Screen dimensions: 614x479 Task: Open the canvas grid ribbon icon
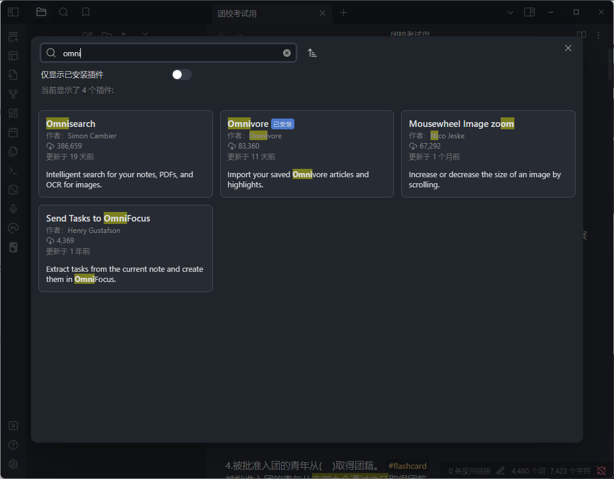[x=13, y=113]
